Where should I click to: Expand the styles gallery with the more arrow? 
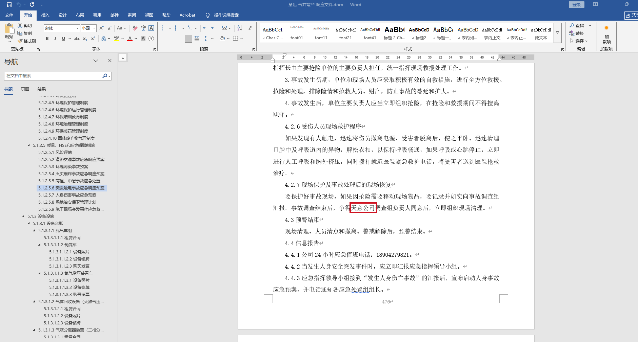coord(557,33)
